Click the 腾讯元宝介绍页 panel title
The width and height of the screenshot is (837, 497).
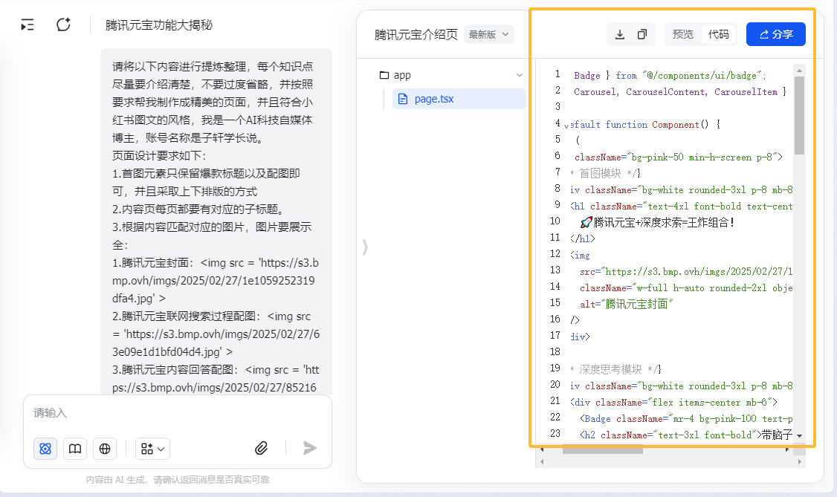point(416,35)
